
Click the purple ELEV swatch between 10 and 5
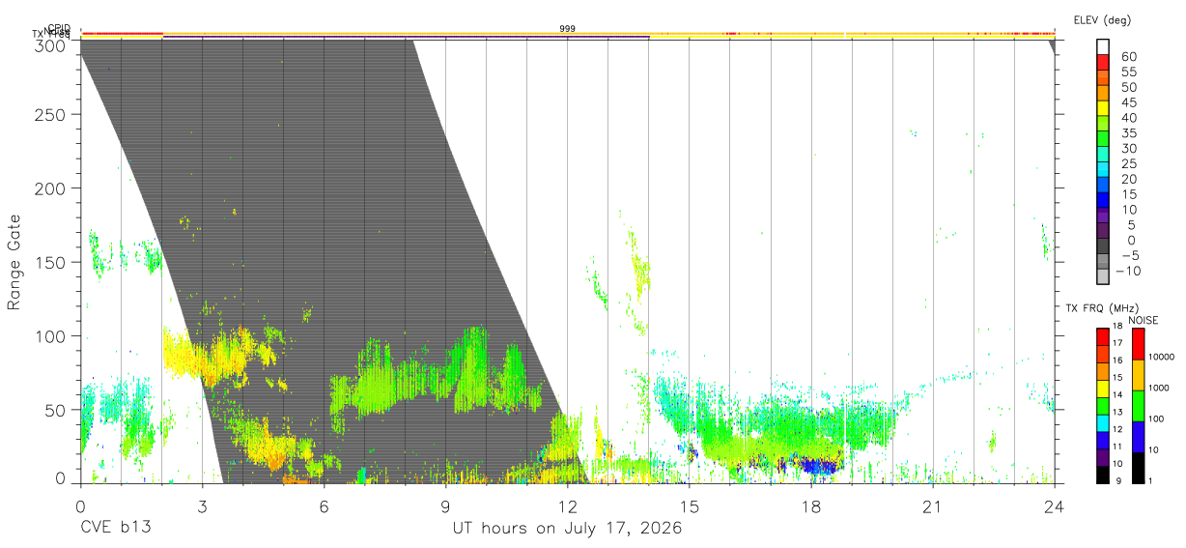click(1103, 216)
